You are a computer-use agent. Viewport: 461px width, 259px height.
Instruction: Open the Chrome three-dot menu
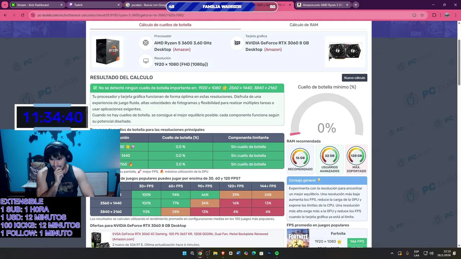click(x=456, y=15)
